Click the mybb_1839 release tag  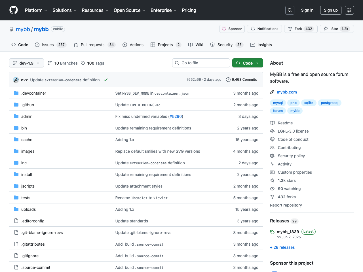click(288, 232)
